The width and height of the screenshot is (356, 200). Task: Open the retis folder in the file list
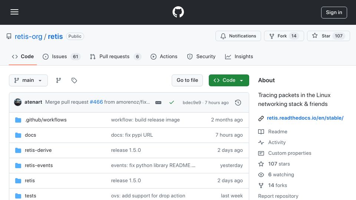click(30, 181)
